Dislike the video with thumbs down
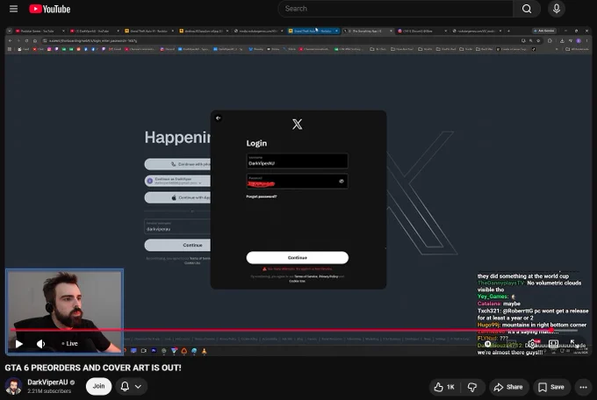Screen dimensions: 597x400 tap(472, 387)
